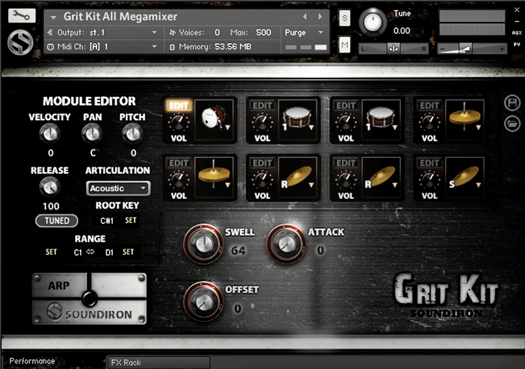Toggle EDIT on the kick drum module
The width and height of the screenshot is (525, 369).
[x=179, y=106]
